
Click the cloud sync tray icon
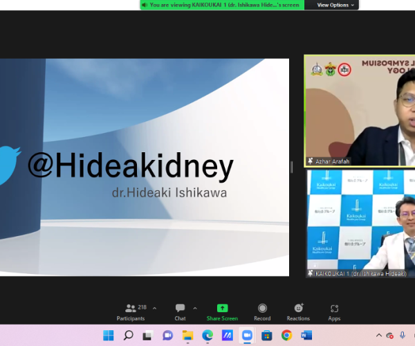click(x=389, y=336)
